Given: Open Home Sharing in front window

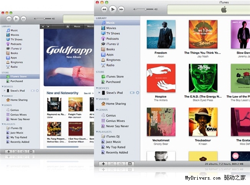Looking at the screenshot, I should 116,104.
